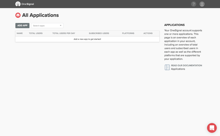Click the red All Applications page icon
This screenshot has width=220, height=136.
pyautogui.click(x=18, y=15)
